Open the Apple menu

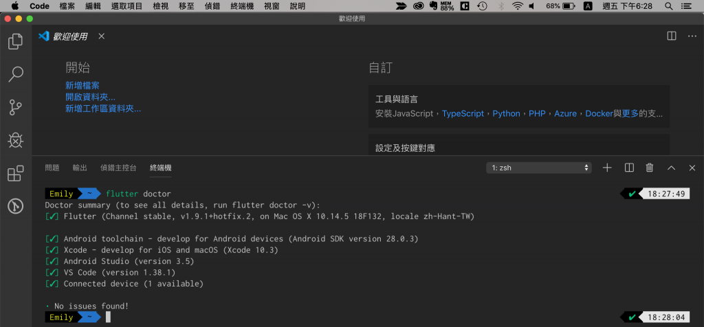tap(15, 6)
